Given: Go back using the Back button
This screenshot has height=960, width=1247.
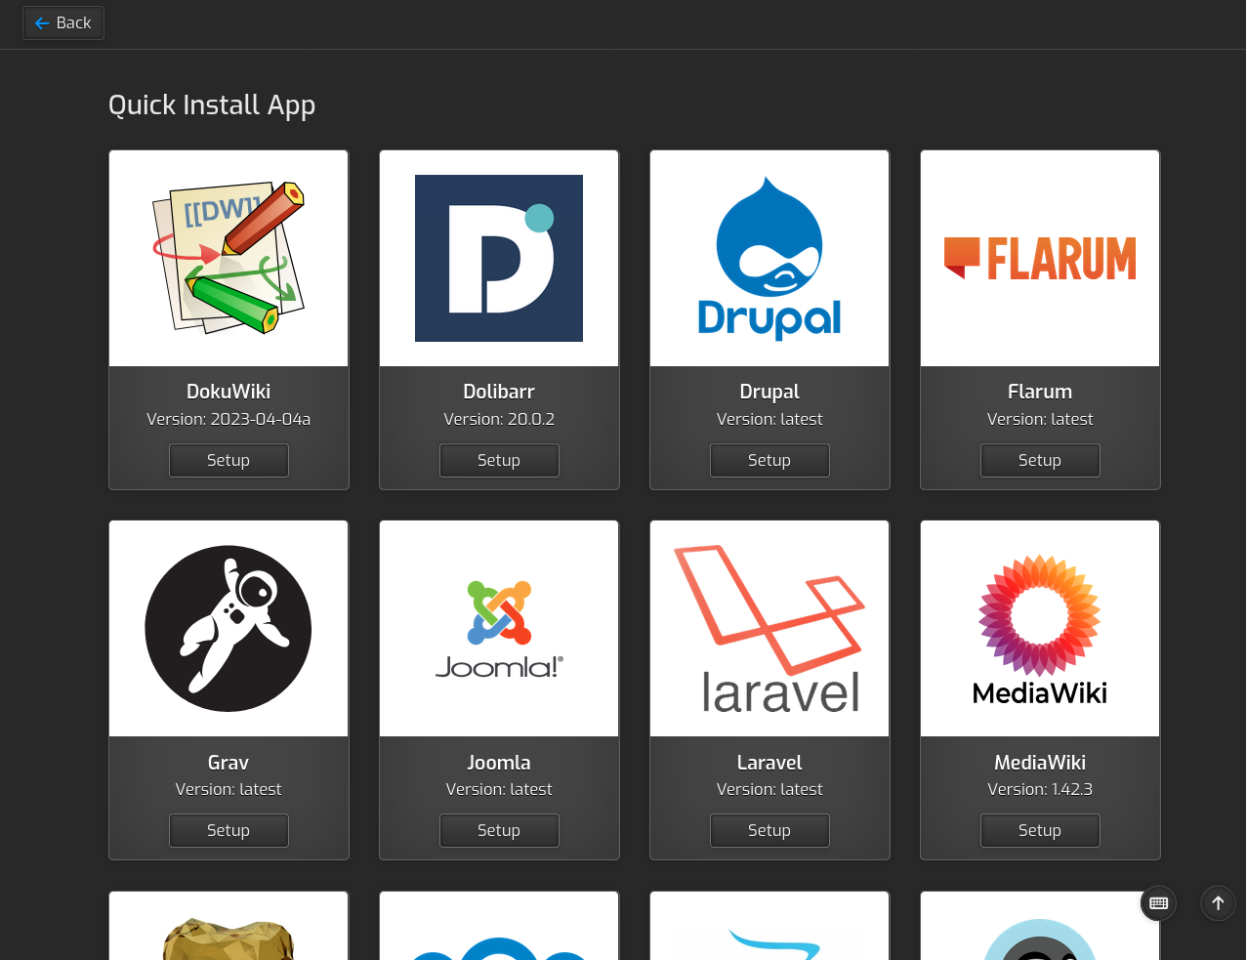Looking at the screenshot, I should 63,23.
